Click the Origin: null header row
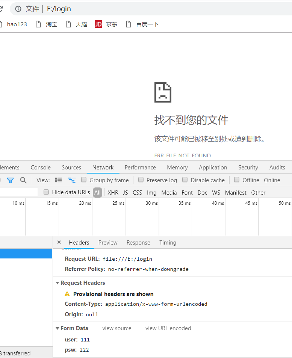The height and width of the screenshot is (358, 292). (81, 314)
